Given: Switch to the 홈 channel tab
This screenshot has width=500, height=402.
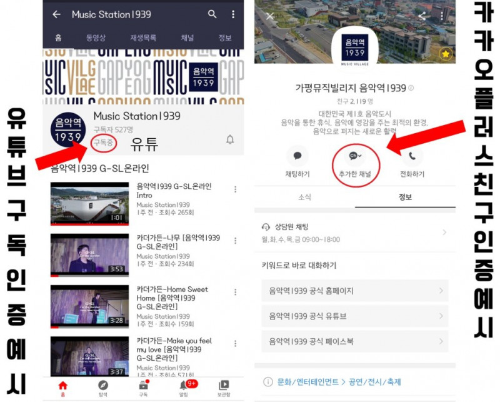Looking at the screenshot, I should pos(58,38).
